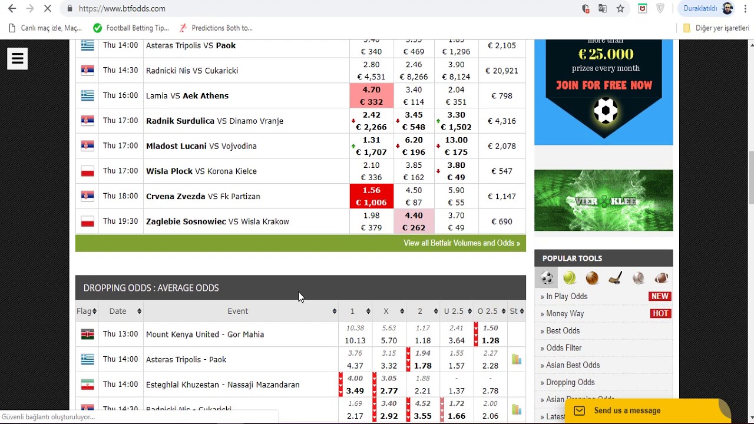The height and width of the screenshot is (424, 754).
Task: Click the Serbia flag beside Crvena Zvezda
Action: (87, 196)
